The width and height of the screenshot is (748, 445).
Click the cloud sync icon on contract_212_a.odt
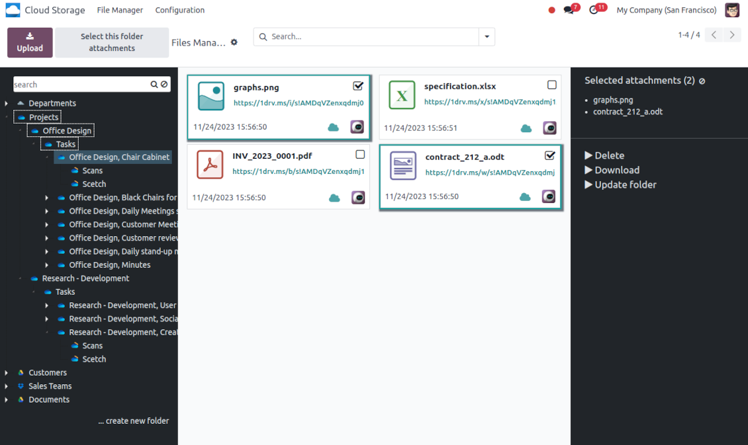[x=525, y=197]
